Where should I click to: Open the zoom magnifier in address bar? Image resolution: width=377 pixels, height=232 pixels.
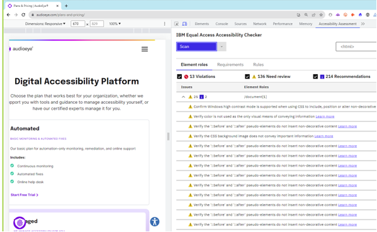[x=306, y=15]
